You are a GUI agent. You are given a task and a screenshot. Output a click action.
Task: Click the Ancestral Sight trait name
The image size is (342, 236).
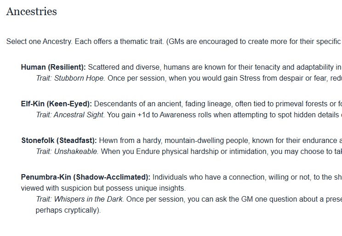[79, 115]
